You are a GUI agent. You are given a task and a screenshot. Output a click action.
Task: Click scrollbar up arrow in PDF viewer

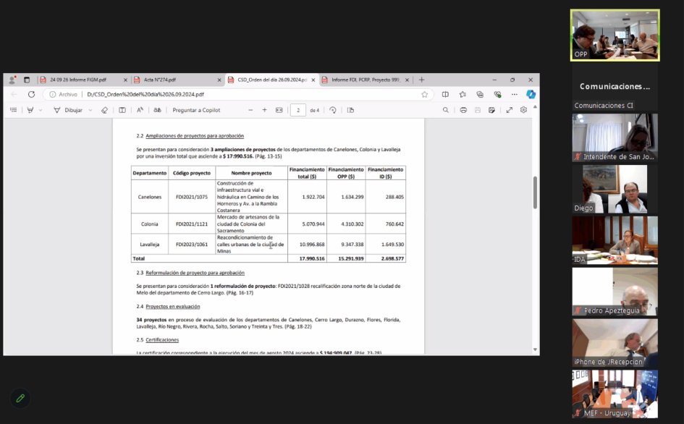click(x=535, y=107)
